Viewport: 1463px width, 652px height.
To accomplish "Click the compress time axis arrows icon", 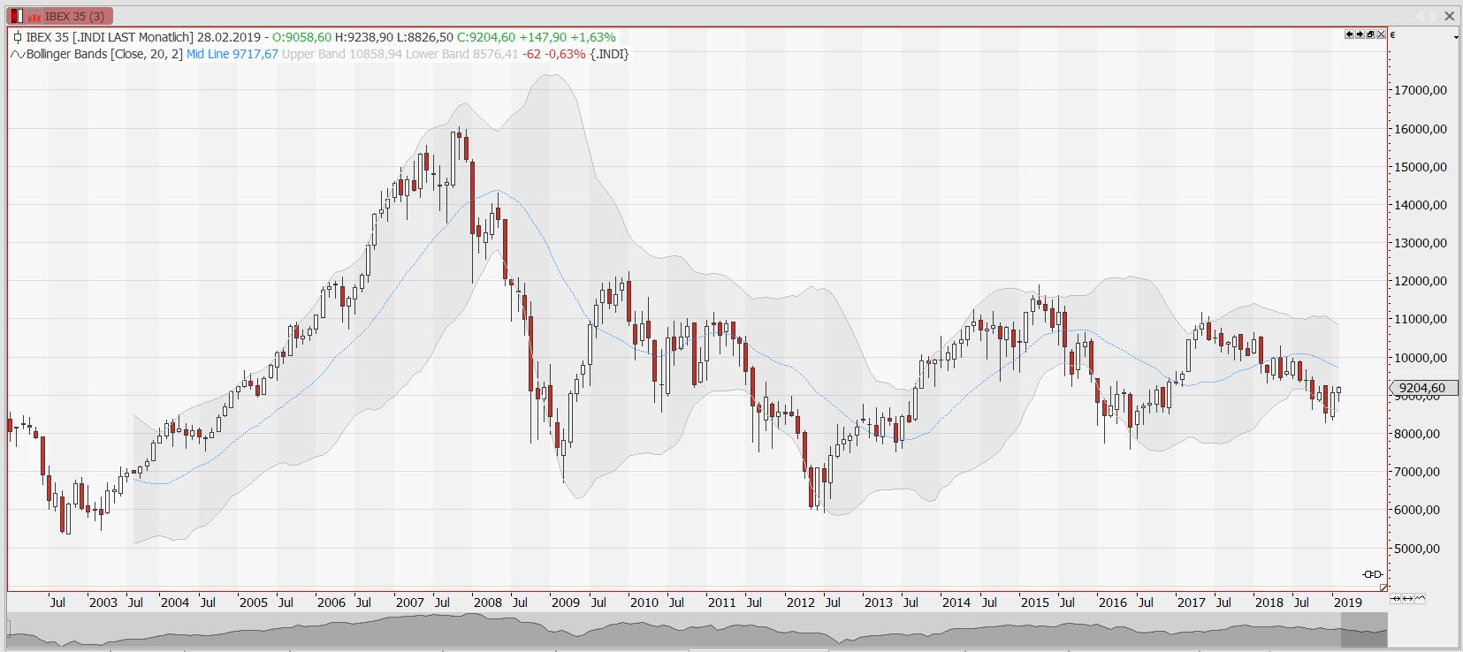I will [x=1396, y=598].
